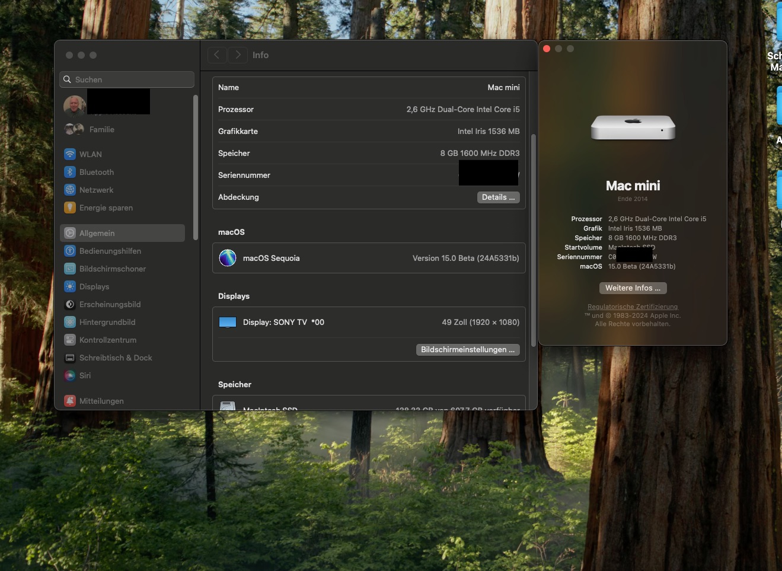
Task: Select Allgemein label in sidebar
Action: click(x=97, y=233)
